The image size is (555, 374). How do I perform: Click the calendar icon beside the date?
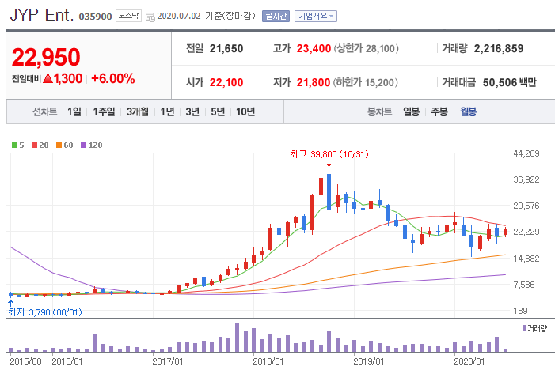click(x=150, y=17)
